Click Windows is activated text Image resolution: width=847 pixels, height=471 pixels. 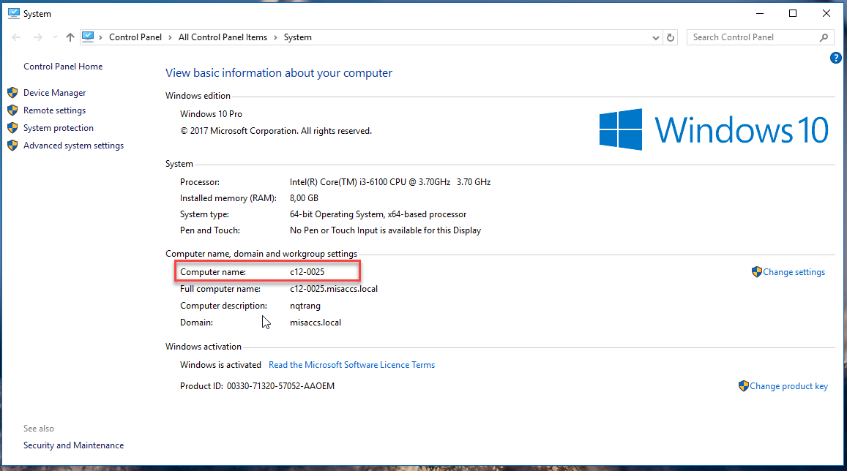pyautogui.click(x=220, y=365)
